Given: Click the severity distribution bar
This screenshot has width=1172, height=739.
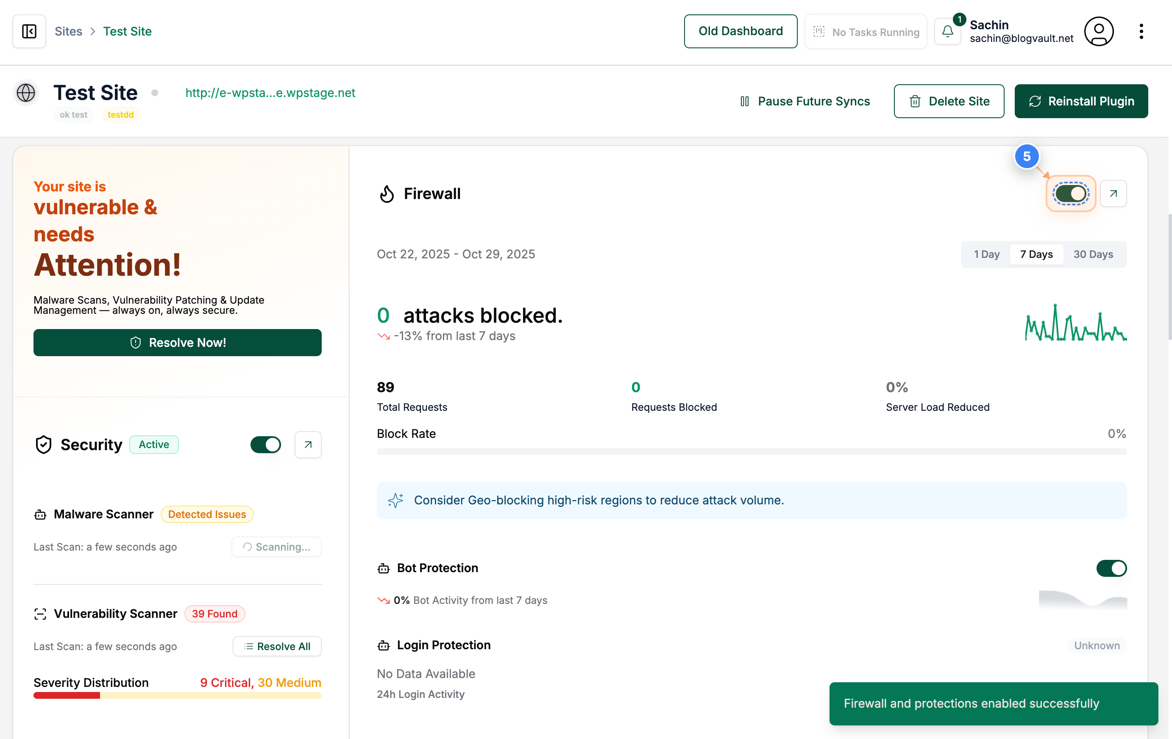Looking at the screenshot, I should [177, 696].
